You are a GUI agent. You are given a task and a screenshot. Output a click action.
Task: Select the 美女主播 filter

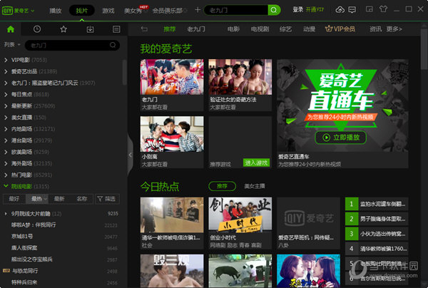click(x=255, y=186)
